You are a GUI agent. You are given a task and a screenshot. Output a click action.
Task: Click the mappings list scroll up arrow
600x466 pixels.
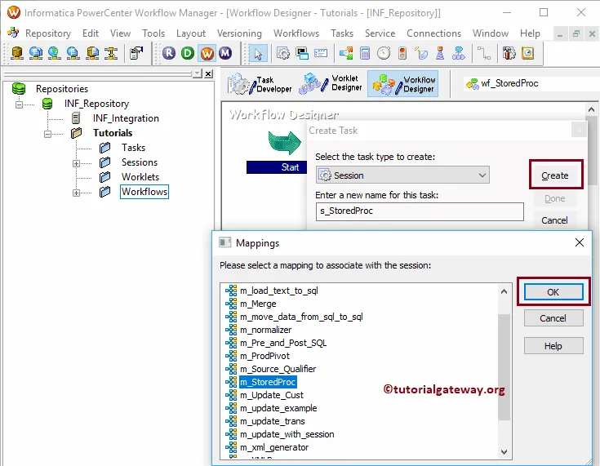[x=504, y=292]
